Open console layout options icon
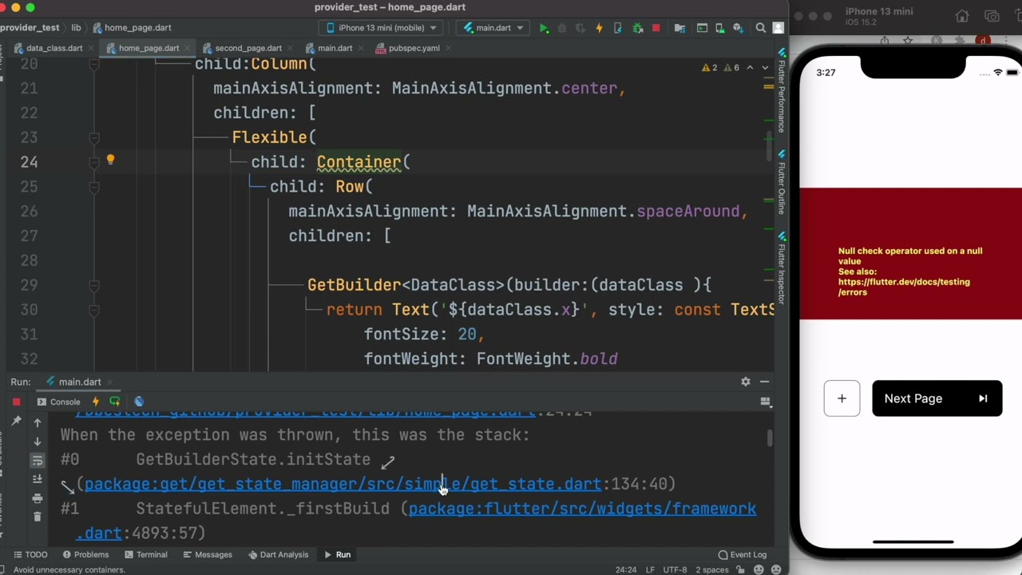The width and height of the screenshot is (1022, 575). click(765, 402)
